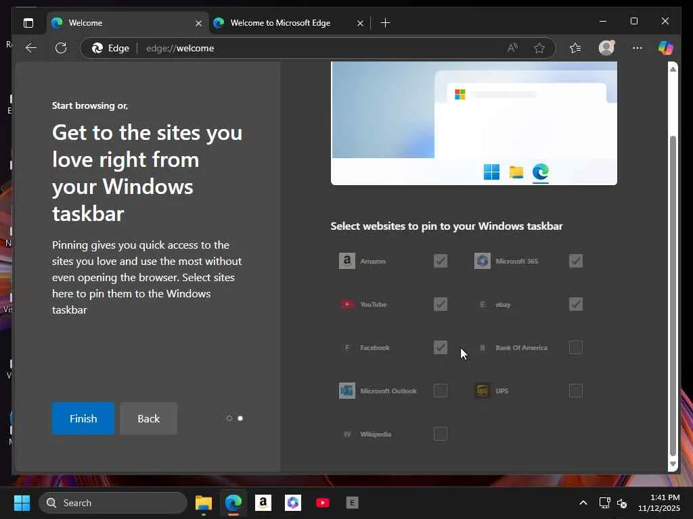
Task: Click the network display icon in tray
Action: [604, 503]
